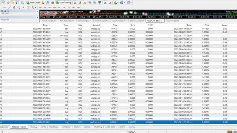Switch chart to line chart icon
Screen dimensions: 237x133
tap(85, 3)
